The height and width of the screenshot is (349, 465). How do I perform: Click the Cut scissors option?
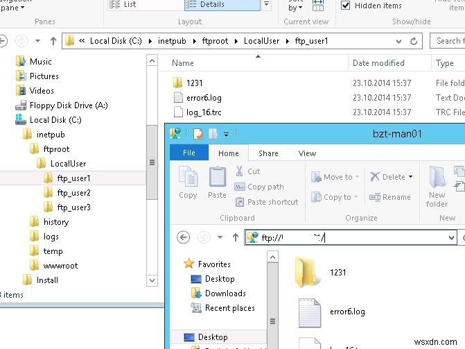tap(247, 171)
